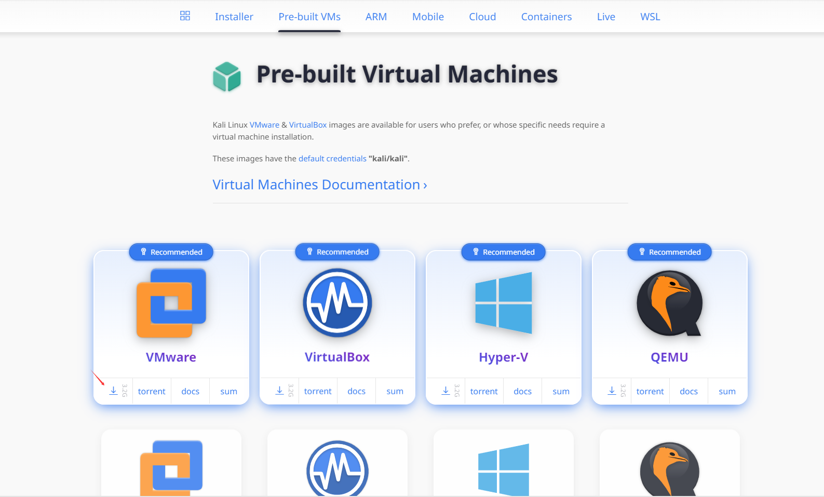Click the QEMU logo in the second row card

pos(670,469)
